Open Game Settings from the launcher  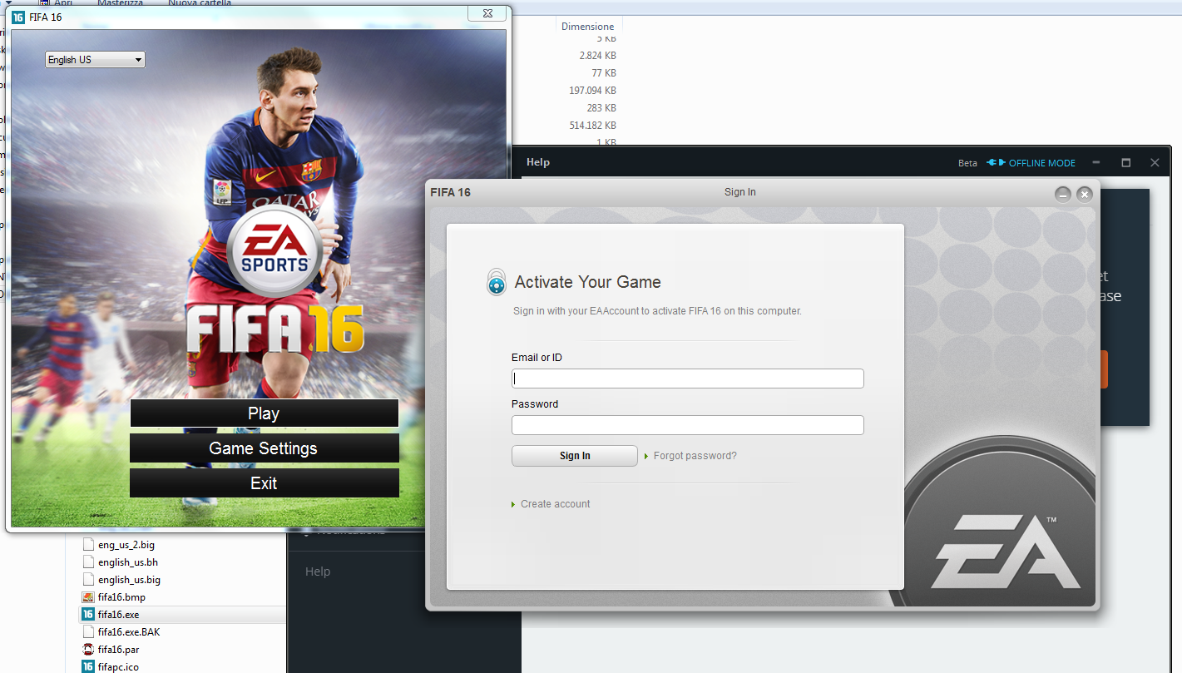pos(264,448)
